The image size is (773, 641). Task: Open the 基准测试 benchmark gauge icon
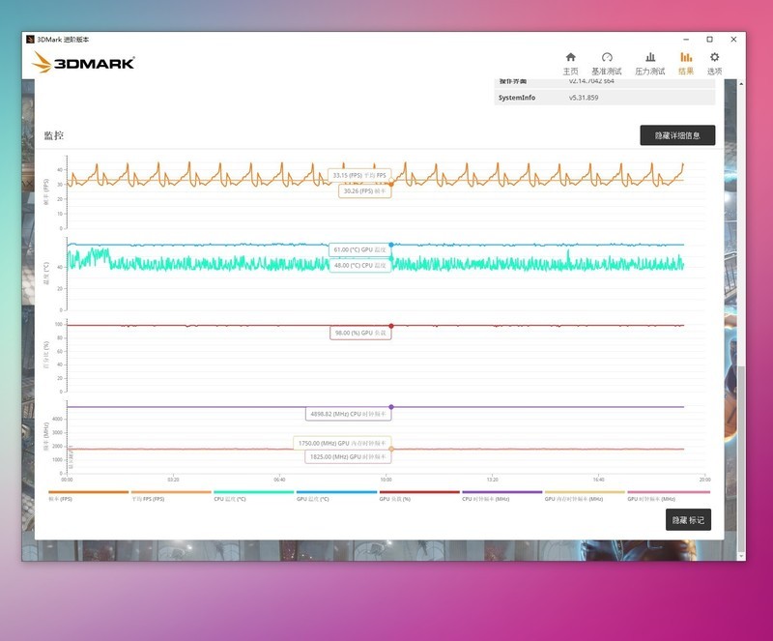(x=607, y=57)
